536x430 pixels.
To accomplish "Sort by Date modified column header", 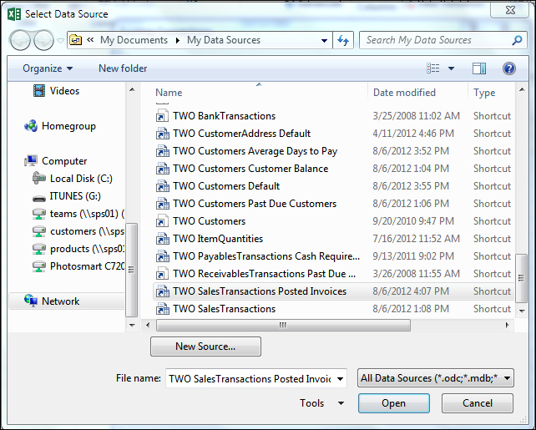I will pos(404,93).
